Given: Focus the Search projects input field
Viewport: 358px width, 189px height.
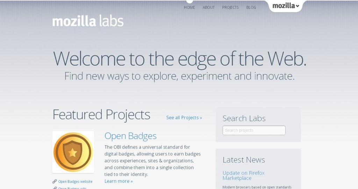Looking at the screenshot, I should point(254,130).
